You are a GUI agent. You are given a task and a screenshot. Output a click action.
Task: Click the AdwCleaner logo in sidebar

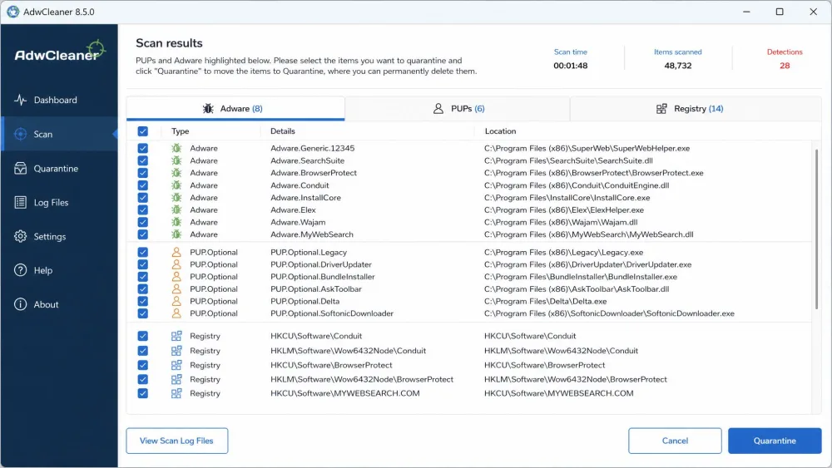coord(59,52)
